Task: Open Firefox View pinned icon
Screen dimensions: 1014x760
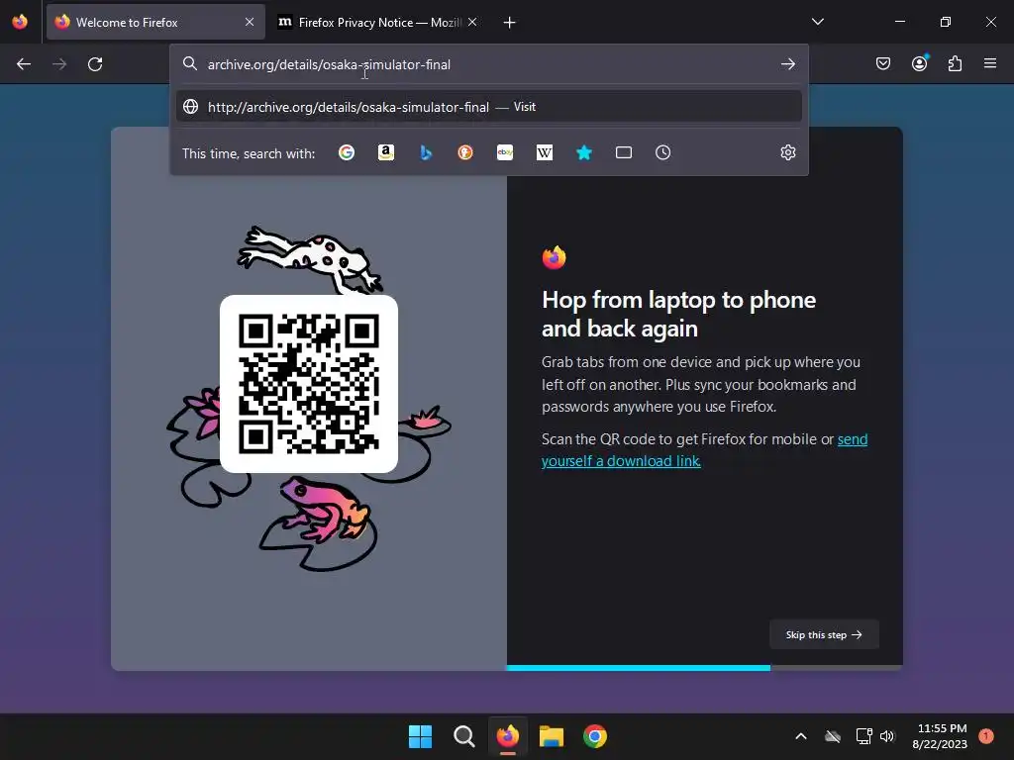Action: click(x=20, y=22)
